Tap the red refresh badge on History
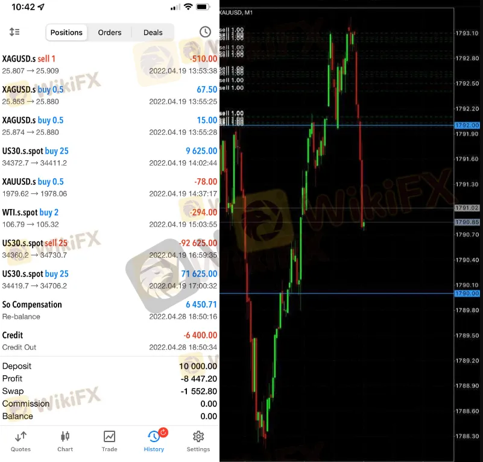Image resolution: width=483 pixels, height=462 pixels. pyautogui.click(x=163, y=432)
